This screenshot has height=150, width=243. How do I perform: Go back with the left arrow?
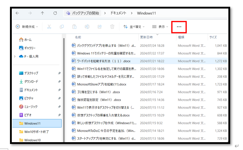[x=17, y=13]
